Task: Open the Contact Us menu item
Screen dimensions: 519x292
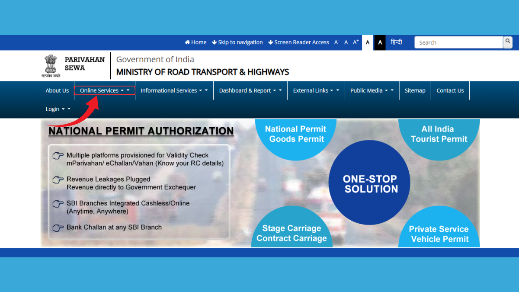Action: 450,90
